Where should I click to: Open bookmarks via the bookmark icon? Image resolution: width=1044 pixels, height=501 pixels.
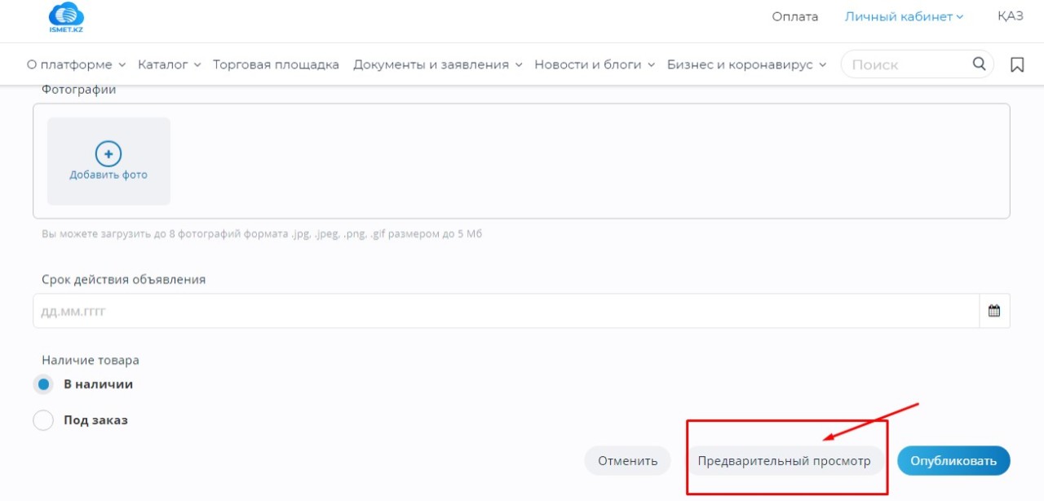tap(1017, 64)
